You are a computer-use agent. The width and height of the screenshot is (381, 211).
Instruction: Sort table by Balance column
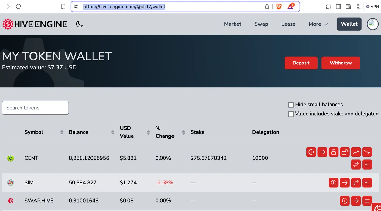coord(113,132)
